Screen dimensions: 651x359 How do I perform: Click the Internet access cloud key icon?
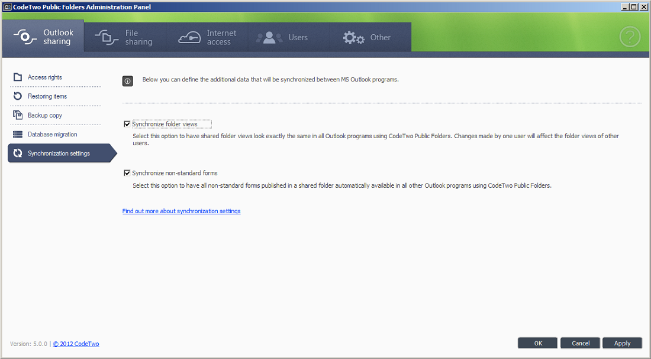coord(189,38)
